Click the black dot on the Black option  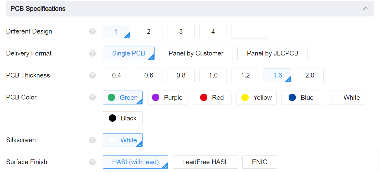(x=112, y=118)
